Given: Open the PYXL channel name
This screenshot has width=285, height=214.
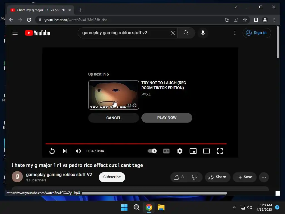Looking at the screenshot, I should (146, 94).
